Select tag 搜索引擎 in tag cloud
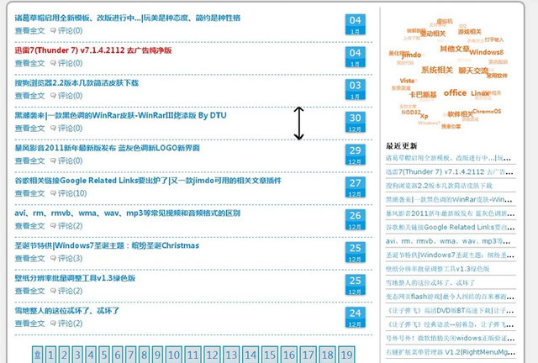Viewport: 538px width, 363px height. [x=451, y=127]
